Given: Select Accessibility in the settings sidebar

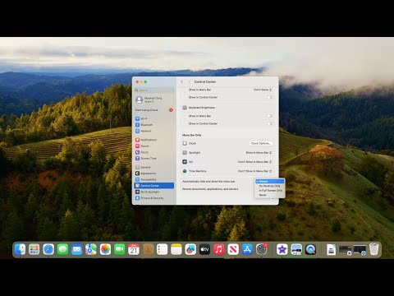Looking at the screenshot, I should [x=154, y=179].
